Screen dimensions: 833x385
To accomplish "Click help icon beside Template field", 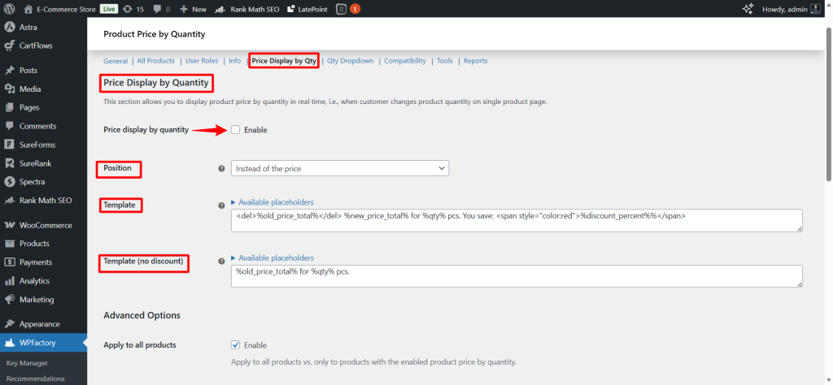I will pos(221,205).
